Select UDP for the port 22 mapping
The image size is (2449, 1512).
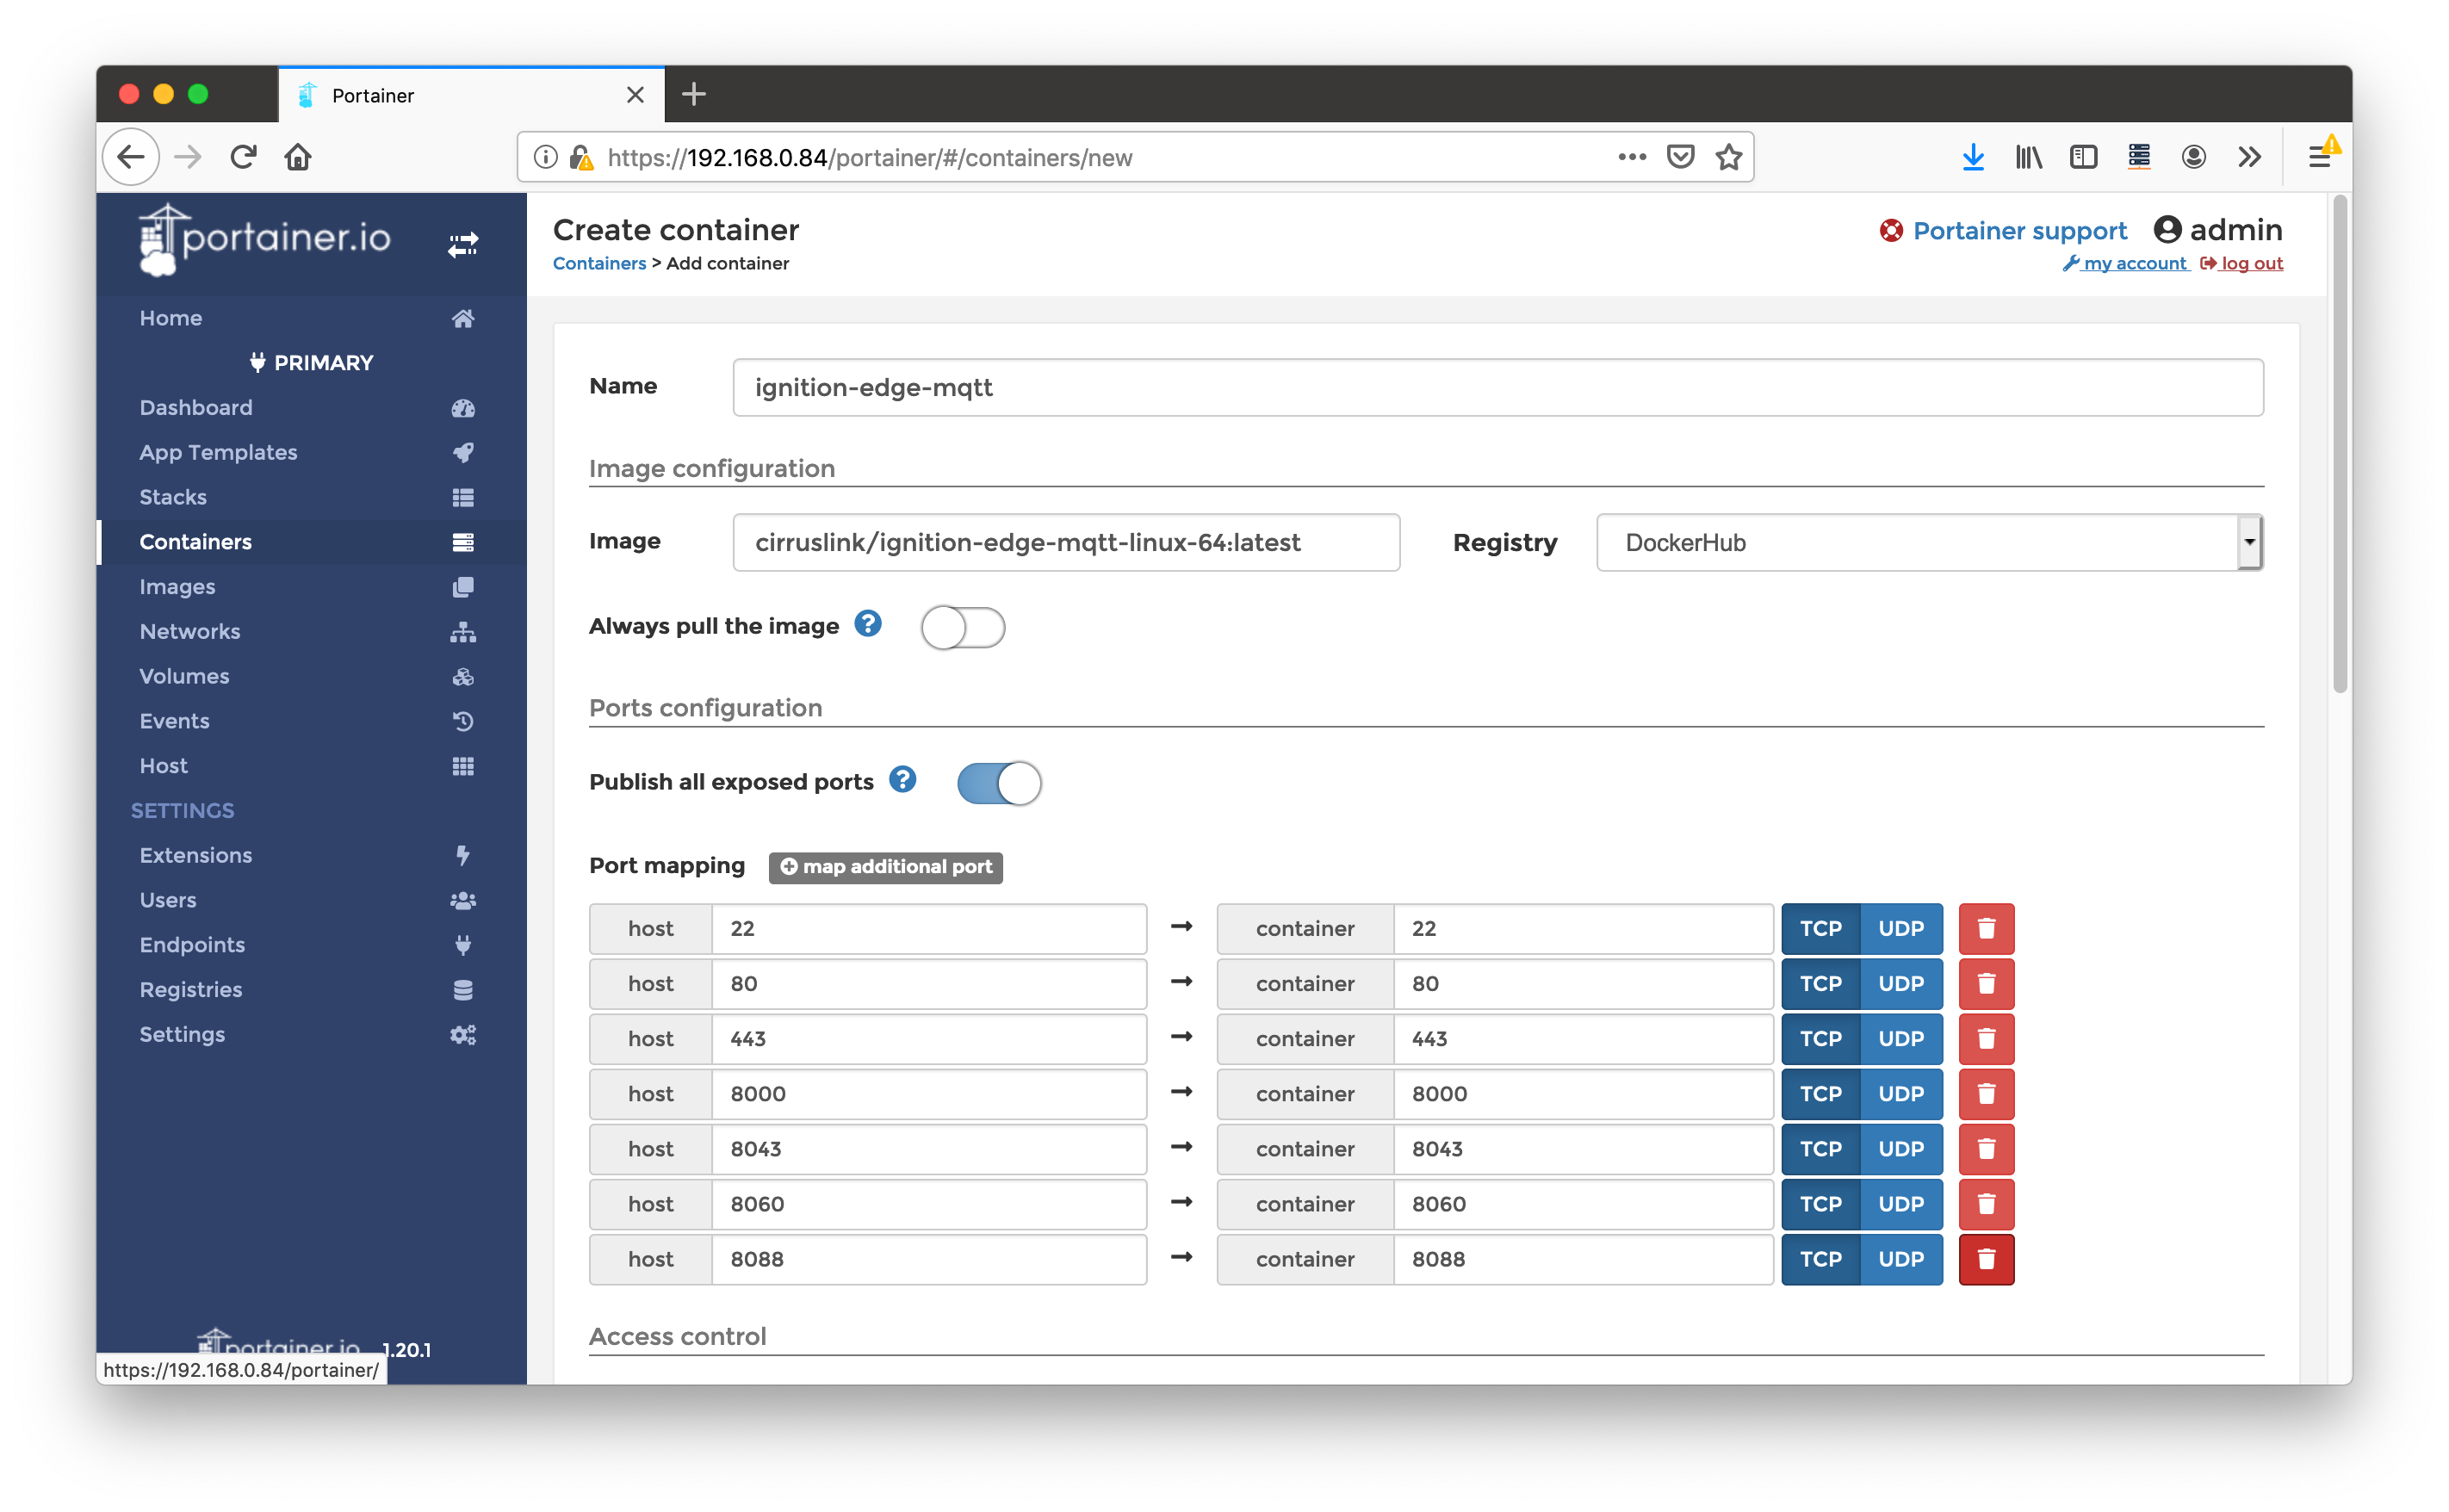1901,929
